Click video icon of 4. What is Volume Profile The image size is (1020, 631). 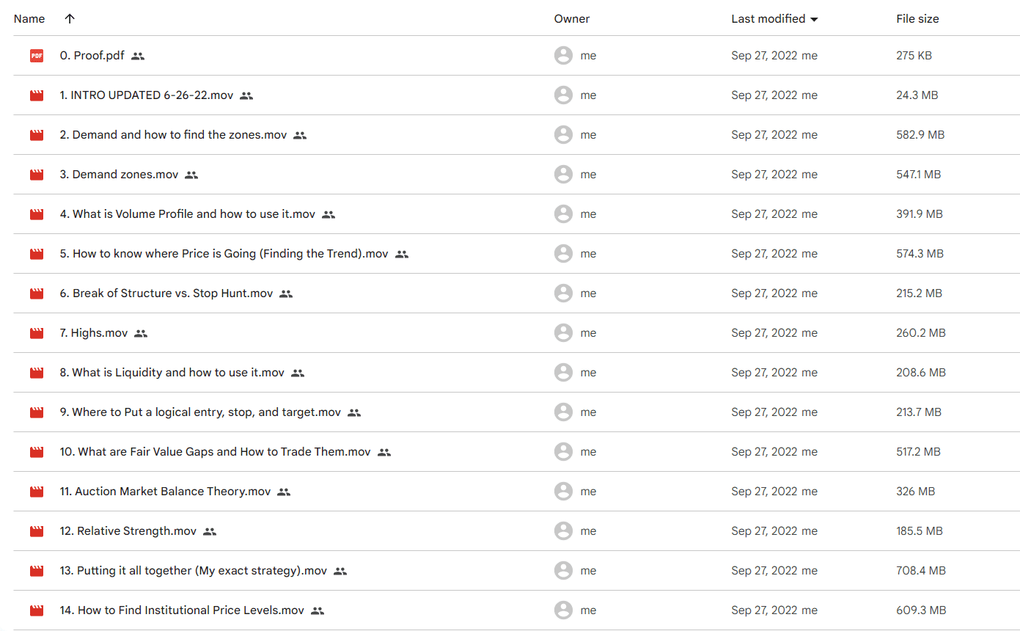[37, 214]
